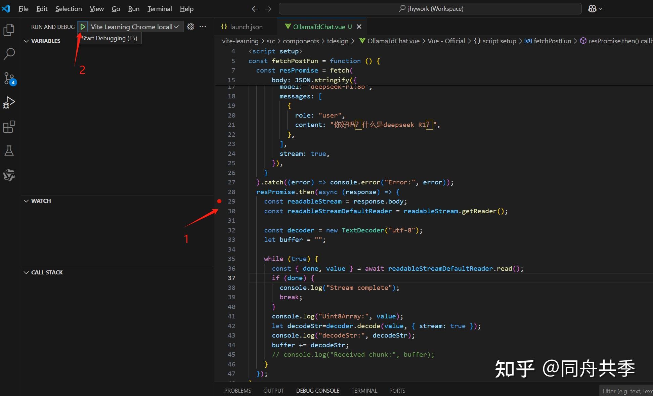Select fetchPostFun in the breadcrumb
The image size is (653, 396).
tap(552, 41)
